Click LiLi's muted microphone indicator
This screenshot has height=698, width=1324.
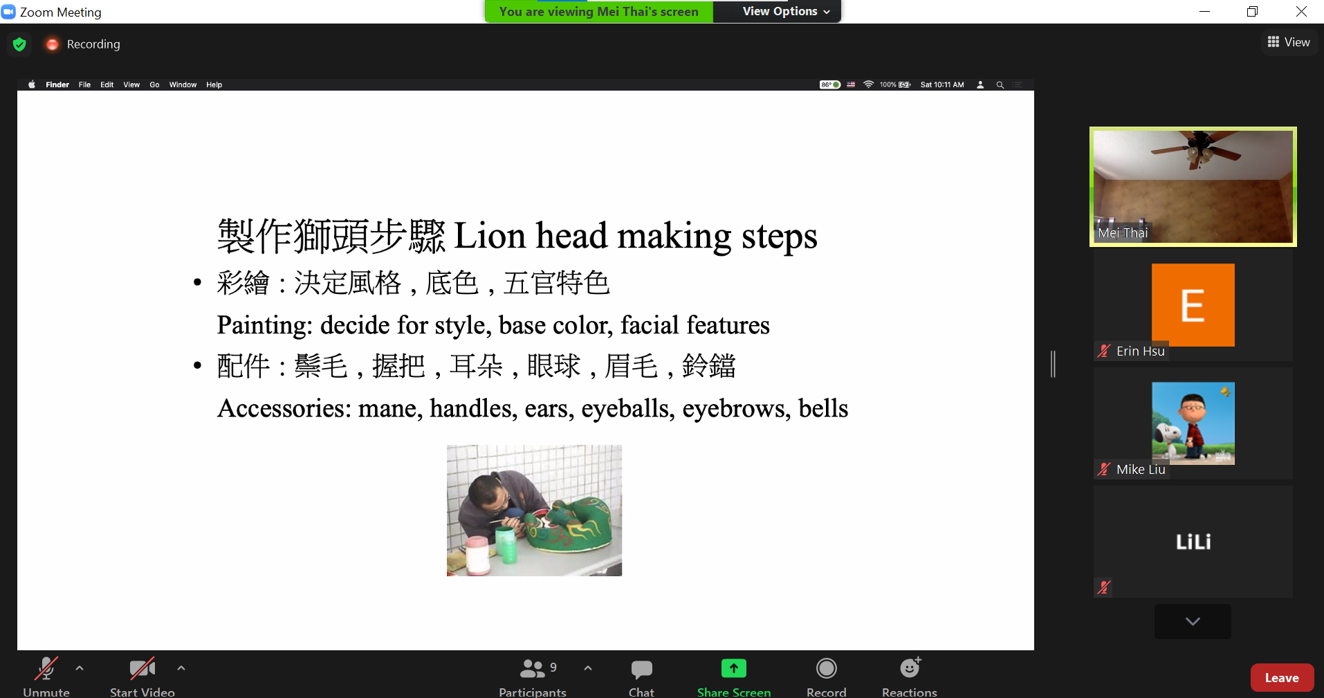tap(1104, 587)
